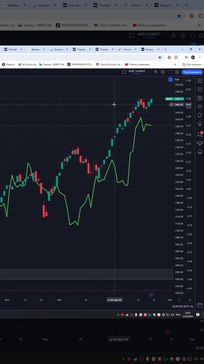Open the alerts alarm-clock icon in right sidebar
This screenshot has width=204, height=364.
coord(199,90)
